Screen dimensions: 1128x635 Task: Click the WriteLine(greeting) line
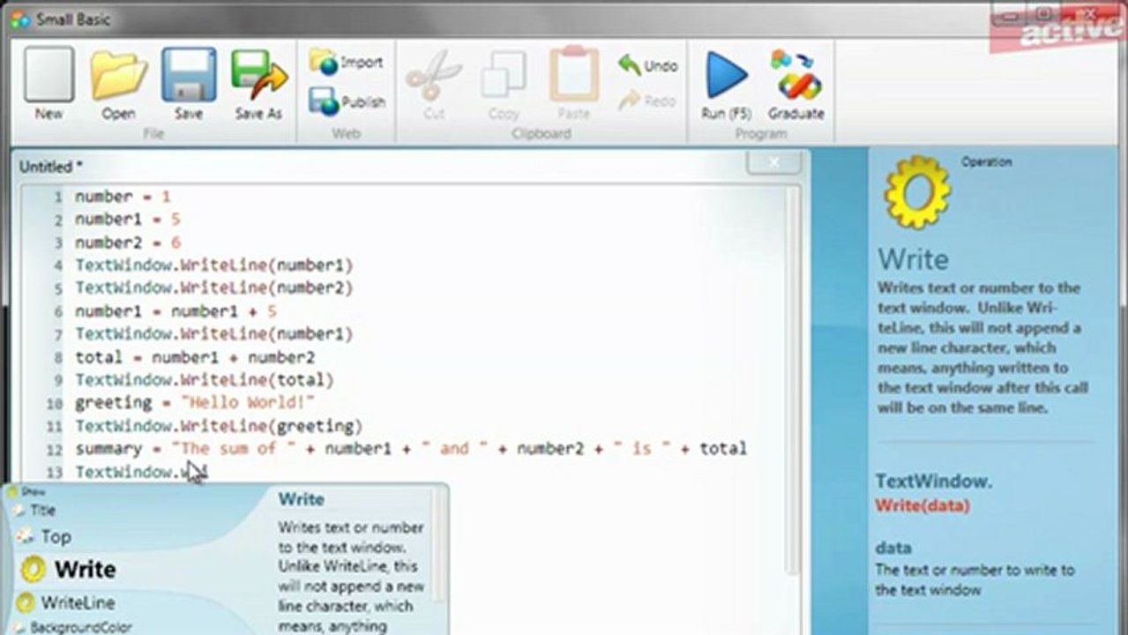pos(219,426)
